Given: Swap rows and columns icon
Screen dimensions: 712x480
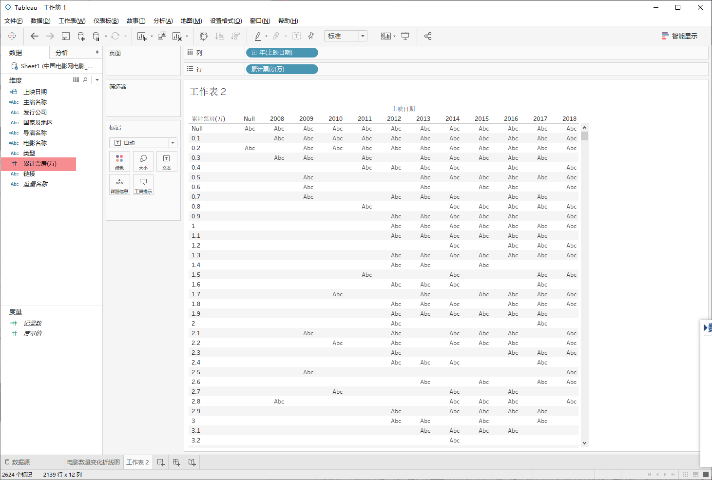Looking at the screenshot, I should [x=204, y=36].
